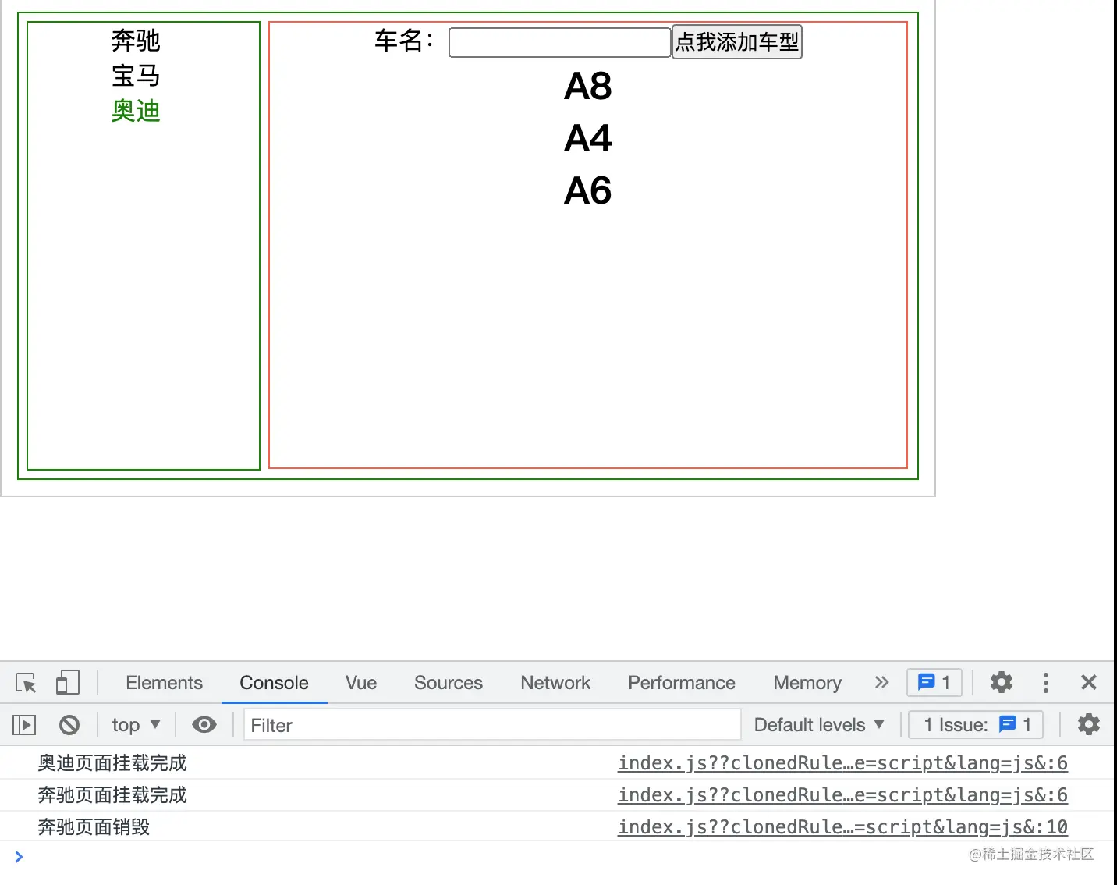1117x885 pixels.
Task: Open the Elements tab
Action: coord(164,683)
